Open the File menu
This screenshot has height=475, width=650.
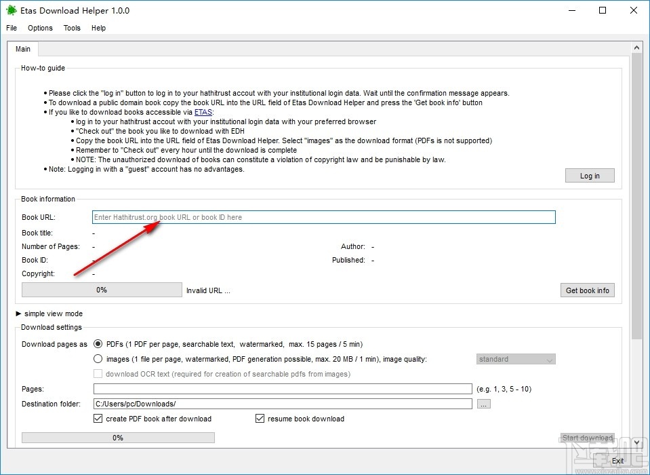pyautogui.click(x=11, y=28)
